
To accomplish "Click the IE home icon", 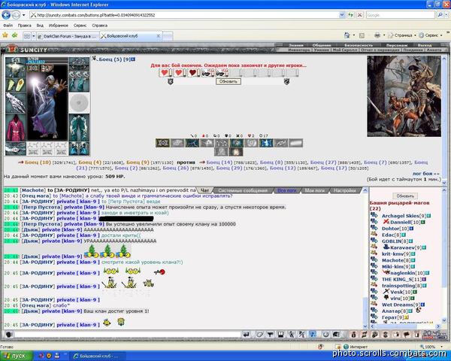I will (347, 35).
